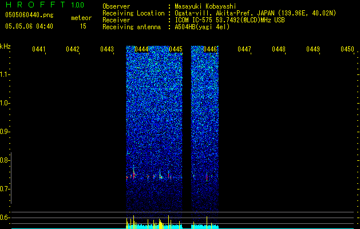Viewport: 360px width, 229px height.
Task: Click the 0443 time marker
Action: pos(107,49)
